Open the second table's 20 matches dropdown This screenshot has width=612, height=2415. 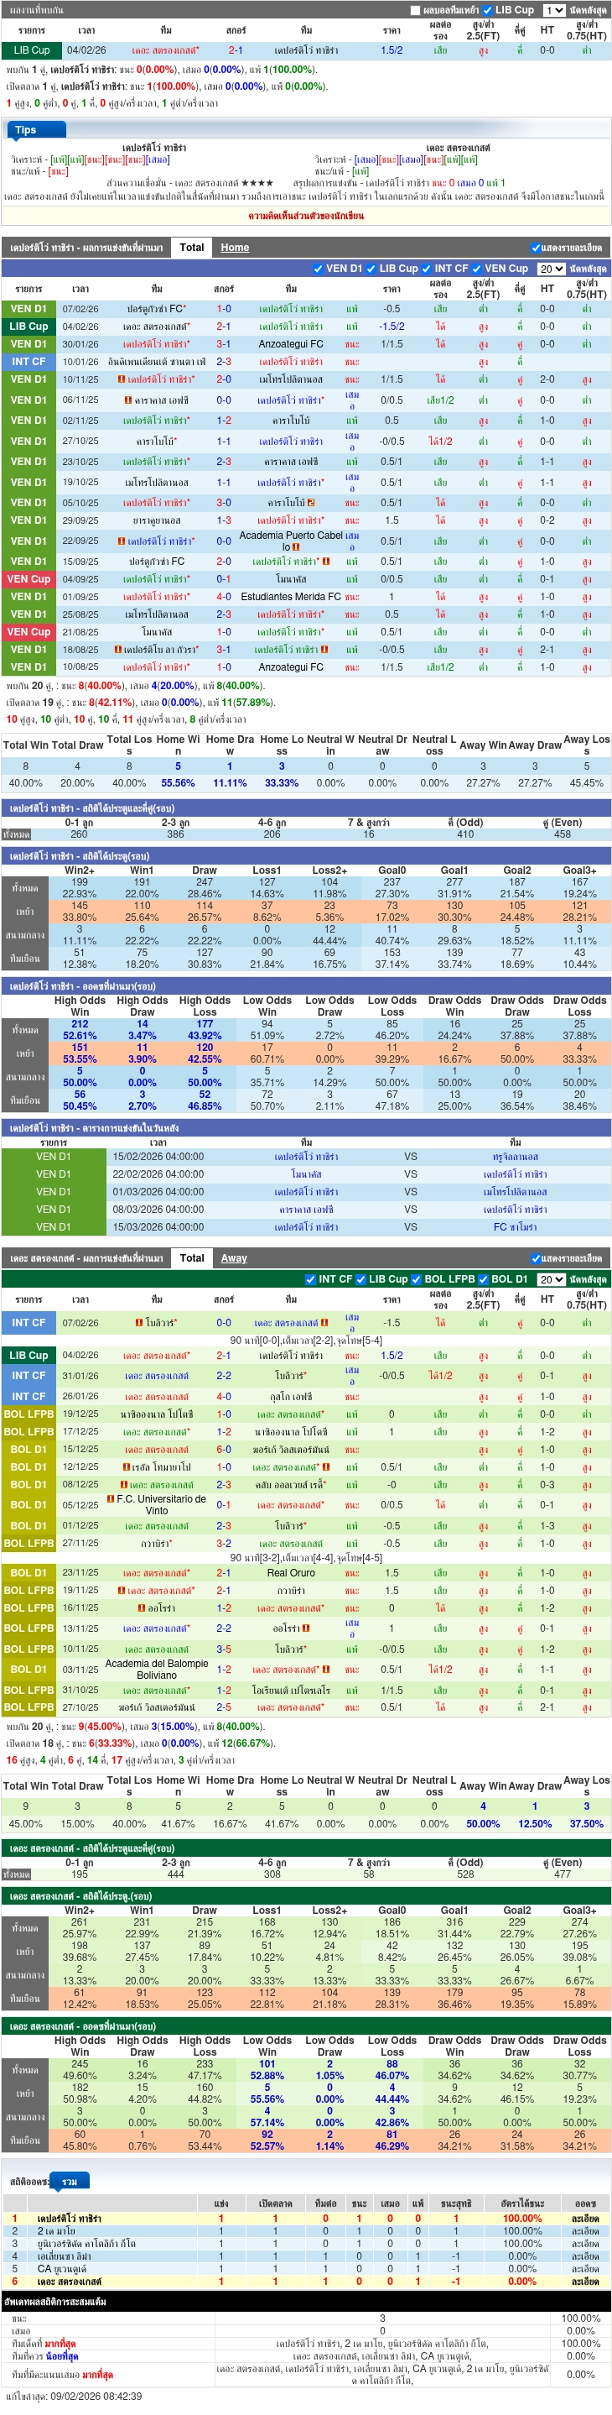550,1278
